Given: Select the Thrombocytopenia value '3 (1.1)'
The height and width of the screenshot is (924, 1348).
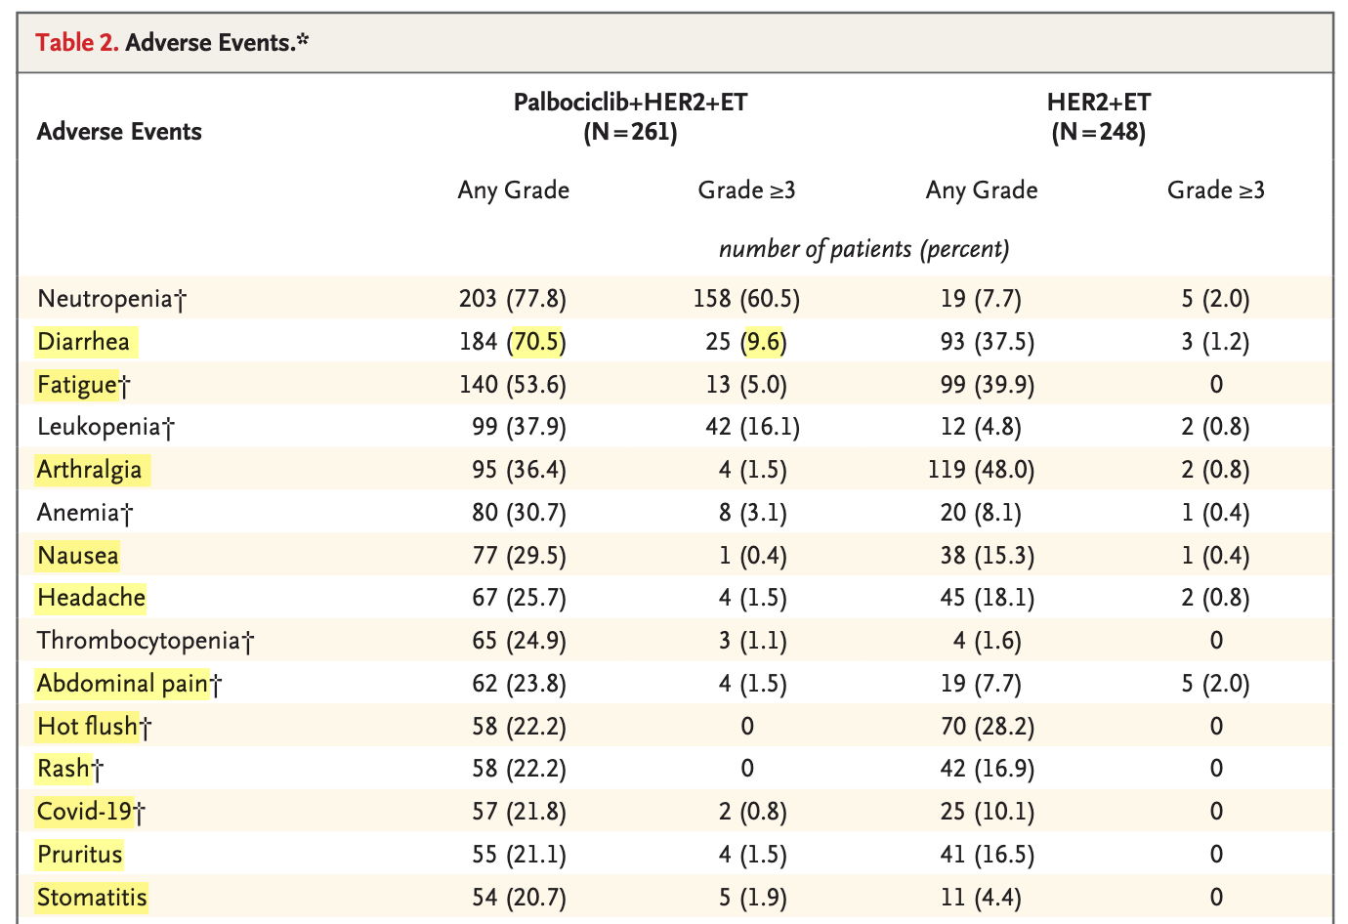Looking at the screenshot, I should point(752,641).
